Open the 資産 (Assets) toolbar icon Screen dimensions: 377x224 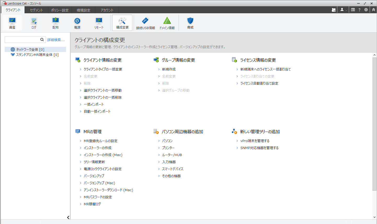pyautogui.click(x=12, y=23)
